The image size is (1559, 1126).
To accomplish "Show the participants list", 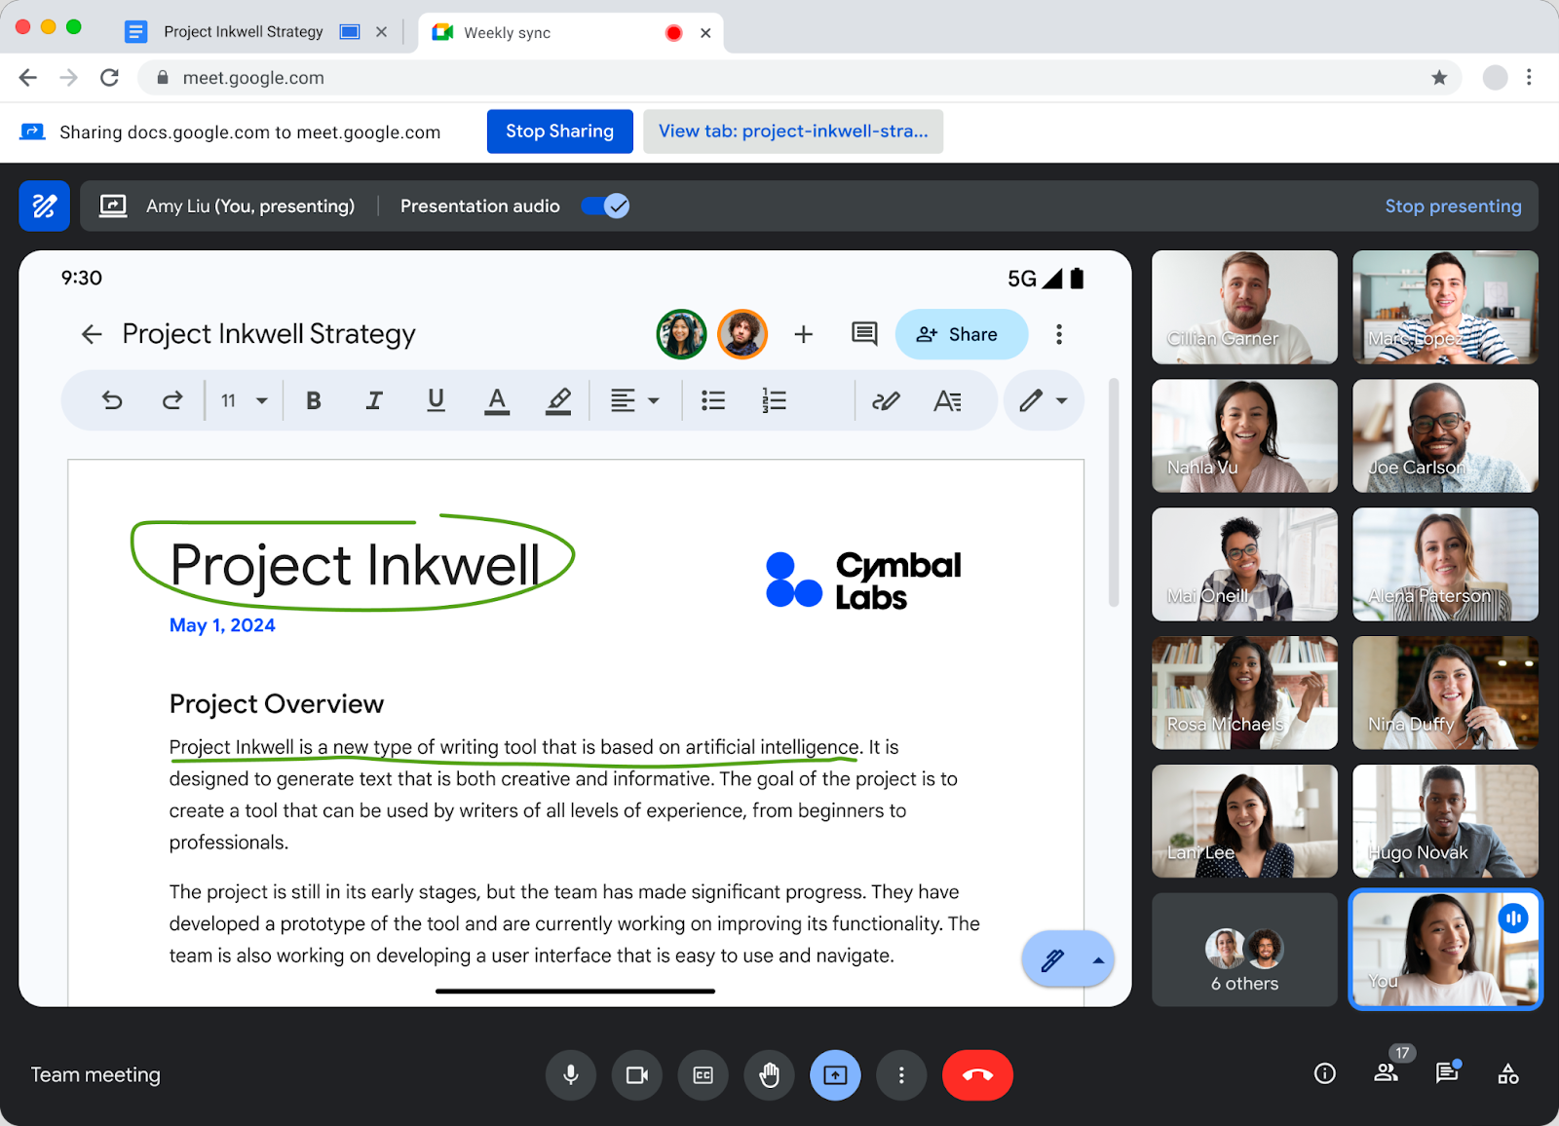I will (1387, 1074).
